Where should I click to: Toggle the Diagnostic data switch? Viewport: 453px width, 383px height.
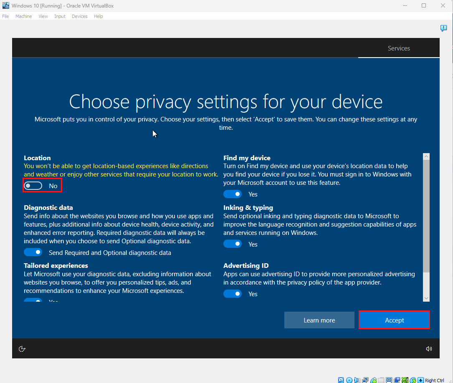point(33,252)
